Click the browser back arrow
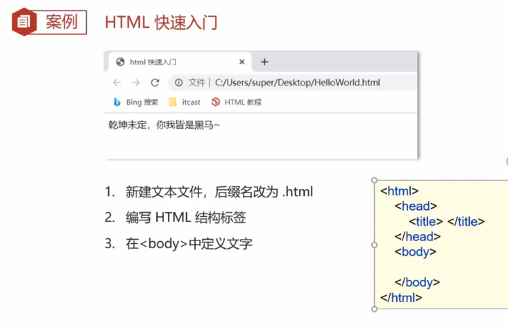This screenshot has height=327, width=508. [117, 83]
